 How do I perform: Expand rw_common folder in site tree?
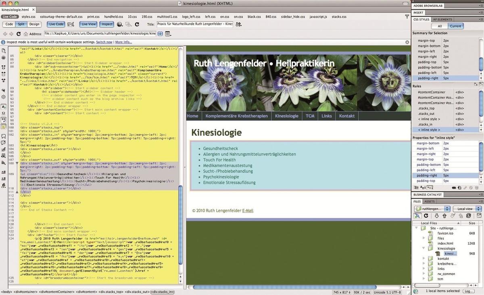[424, 274]
